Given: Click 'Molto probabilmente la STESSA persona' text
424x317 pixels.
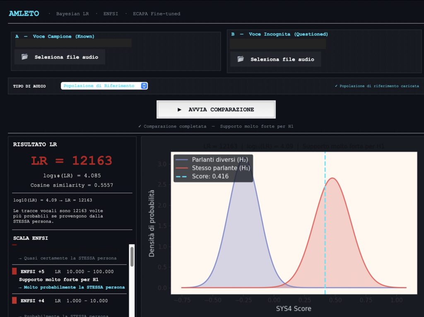Looking at the screenshot, I should (x=72, y=287).
